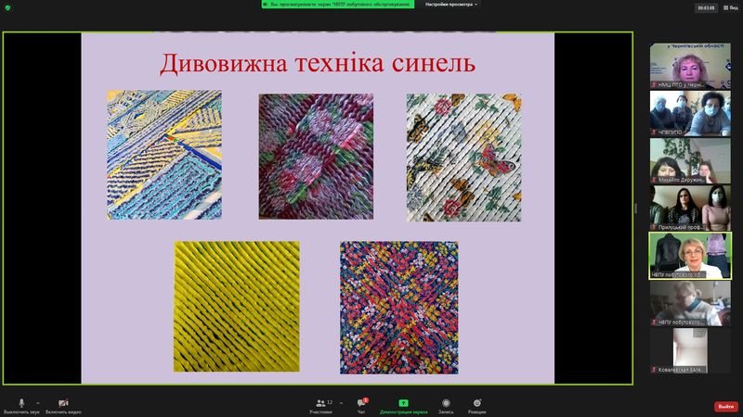Viewport: 743px width, 417px height.
Task: Click the meeting timer display
Action: point(707,7)
